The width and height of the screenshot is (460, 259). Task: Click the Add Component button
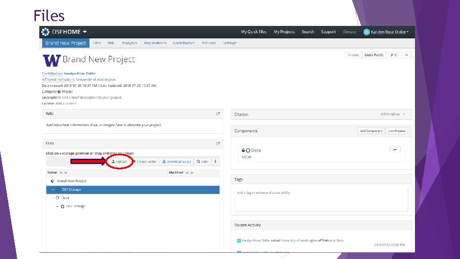coord(371,130)
